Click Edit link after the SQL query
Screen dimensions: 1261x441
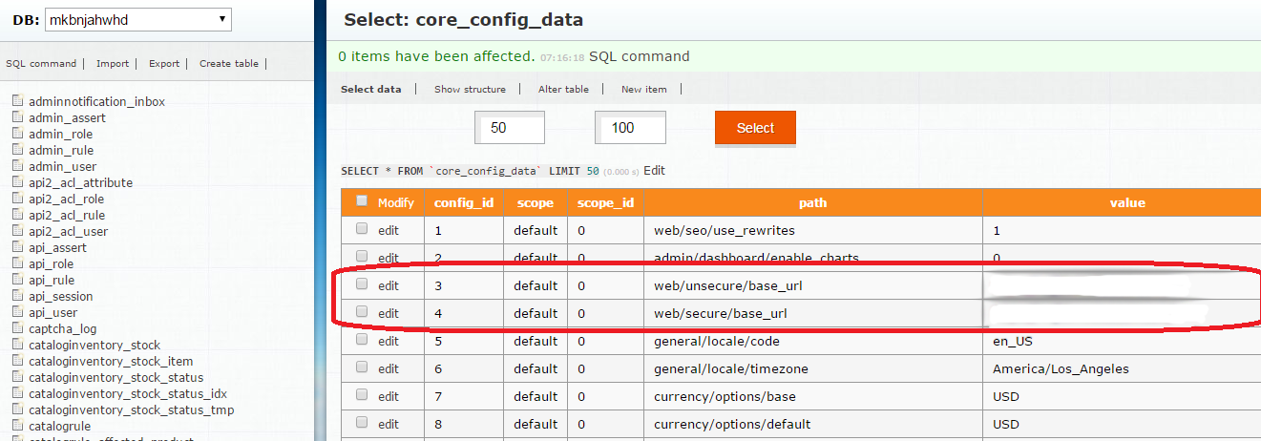[654, 171]
